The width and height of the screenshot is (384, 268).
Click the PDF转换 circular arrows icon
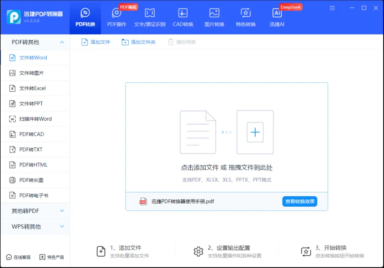click(x=85, y=13)
